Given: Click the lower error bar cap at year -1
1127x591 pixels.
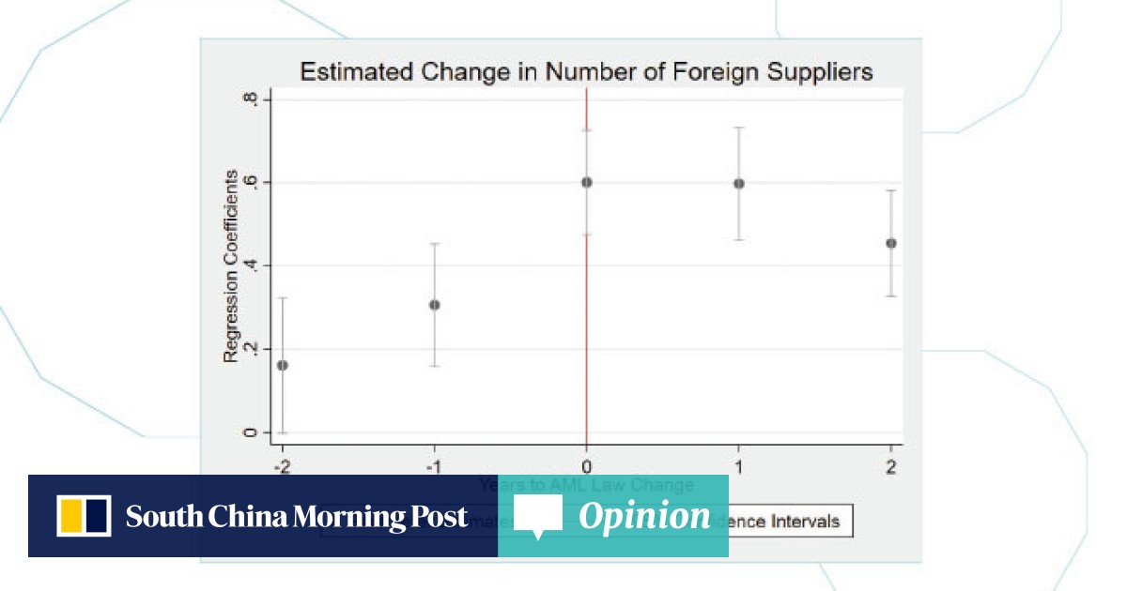Looking at the screenshot, I should tap(435, 365).
